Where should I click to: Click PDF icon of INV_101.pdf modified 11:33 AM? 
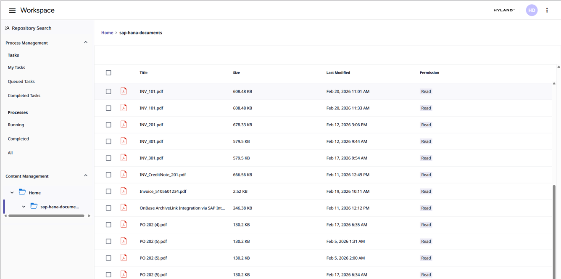coord(124,108)
